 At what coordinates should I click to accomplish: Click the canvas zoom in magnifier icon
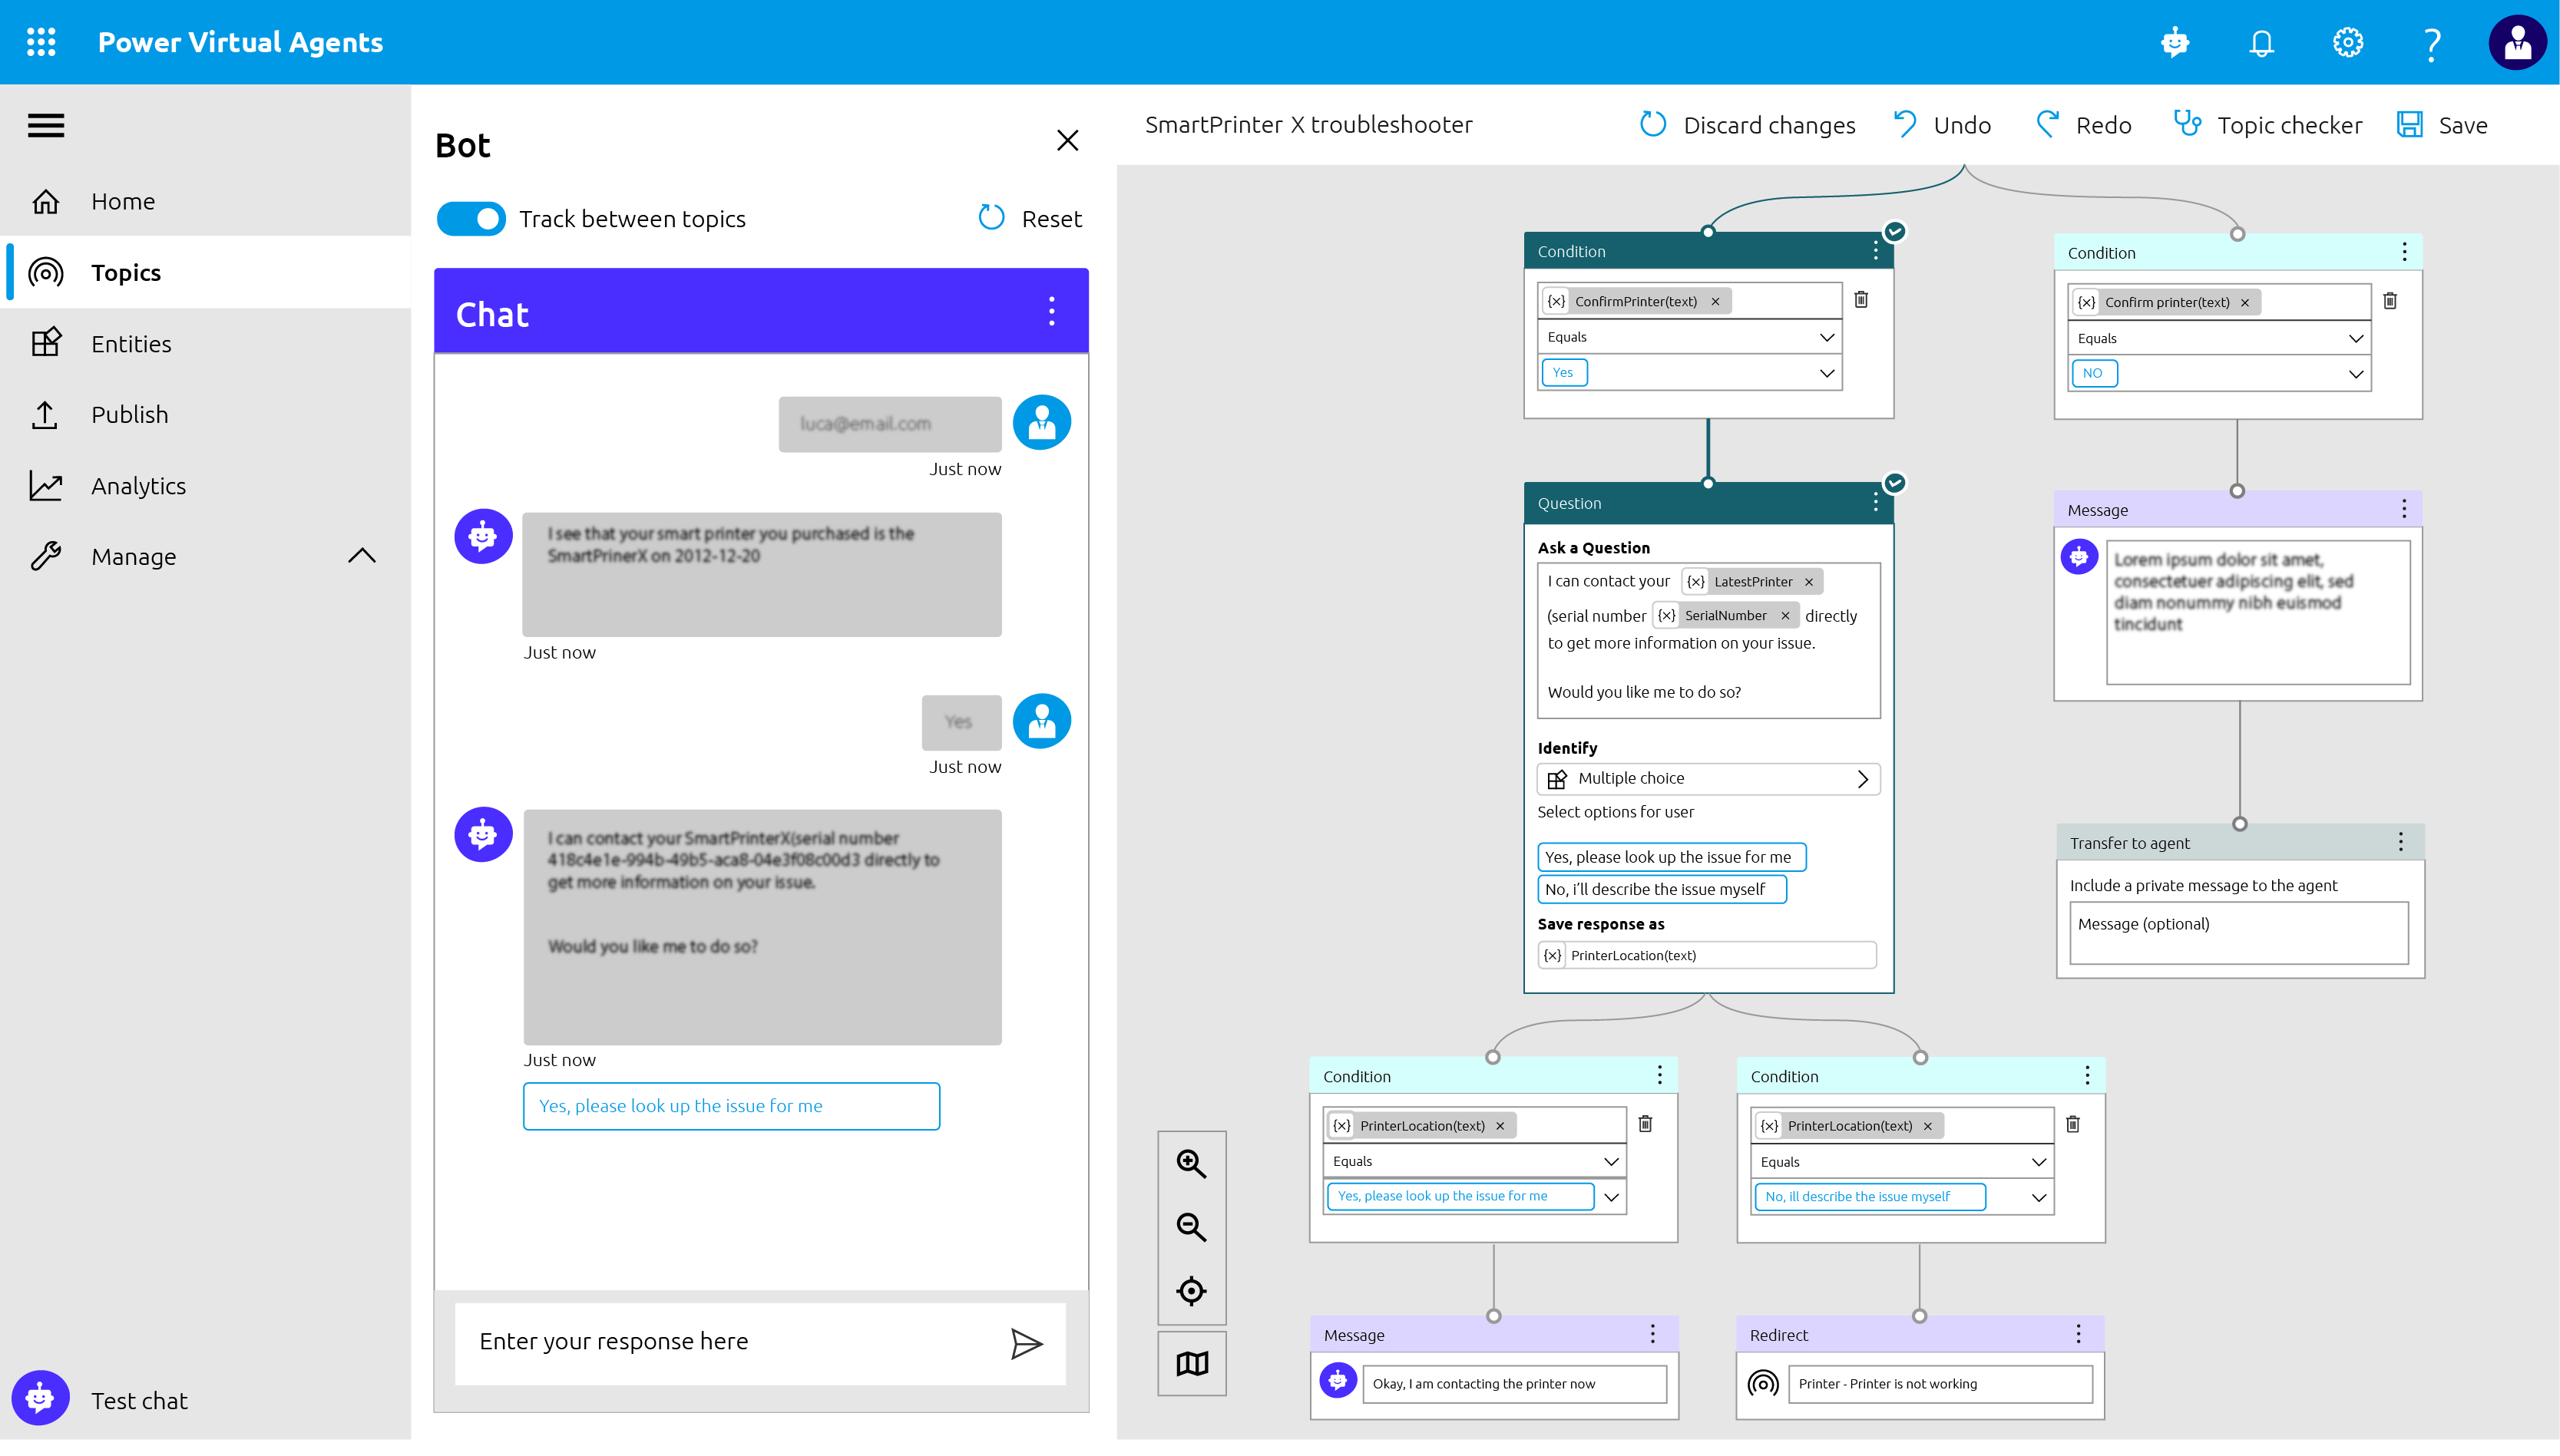[1190, 1164]
